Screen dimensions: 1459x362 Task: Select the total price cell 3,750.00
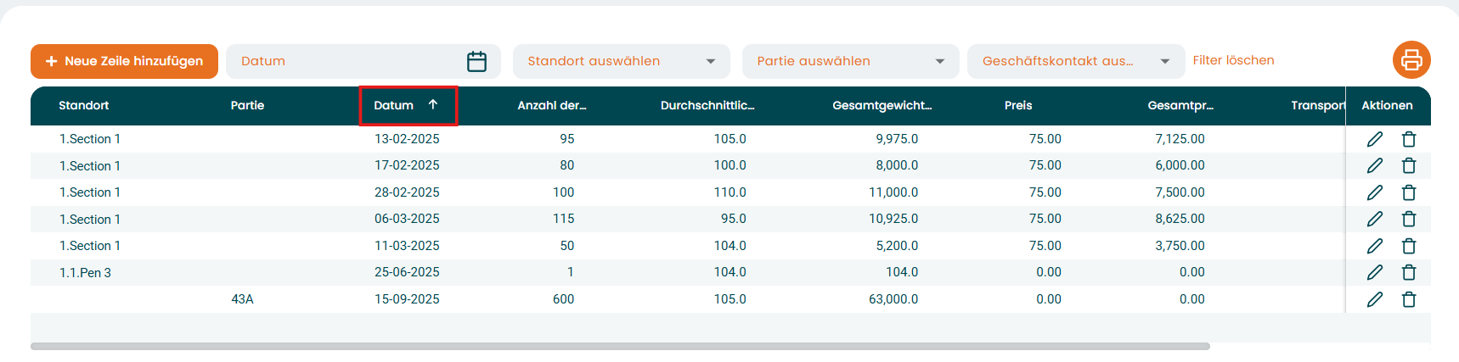coord(1180,246)
